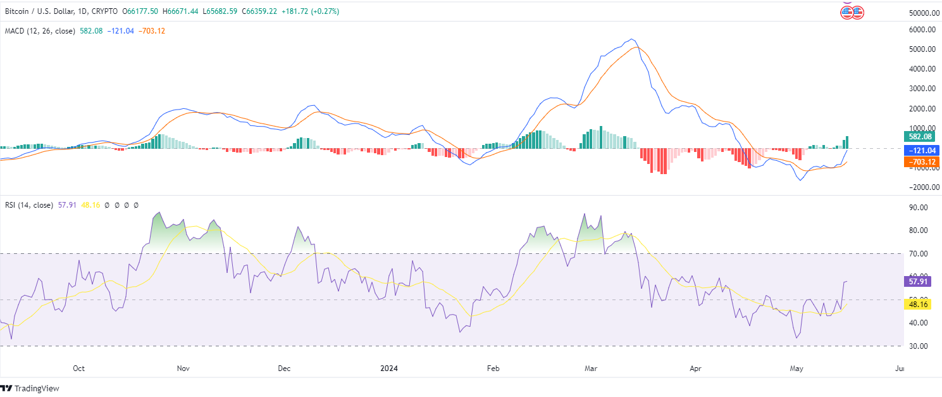Click the Mar label on the time axis
This screenshot has height=397, width=942.
(592, 368)
